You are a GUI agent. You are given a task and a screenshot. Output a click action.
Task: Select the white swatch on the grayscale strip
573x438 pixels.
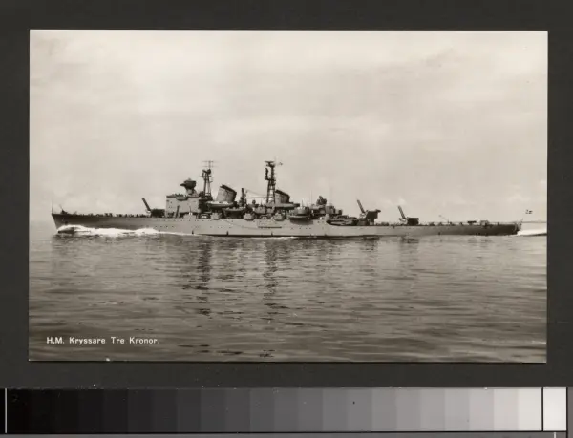(555, 409)
